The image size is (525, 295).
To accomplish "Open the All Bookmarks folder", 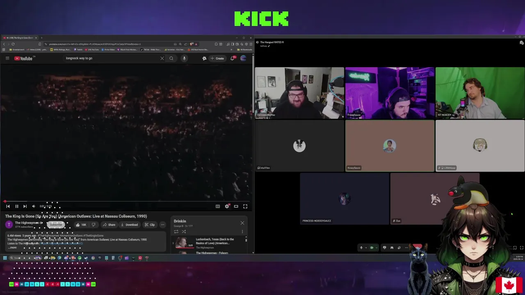I will click(x=245, y=50).
